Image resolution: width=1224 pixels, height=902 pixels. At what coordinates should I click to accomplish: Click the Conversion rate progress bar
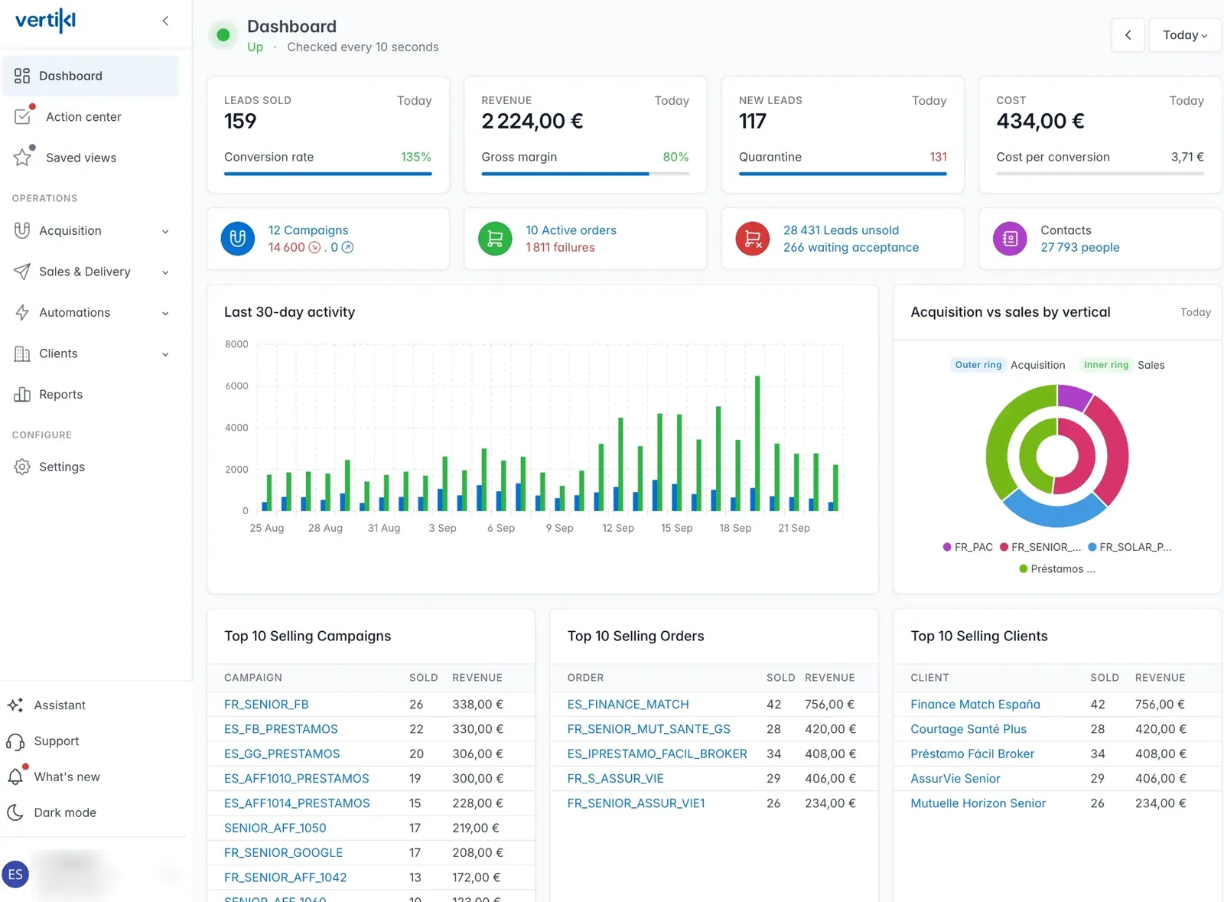328,174
